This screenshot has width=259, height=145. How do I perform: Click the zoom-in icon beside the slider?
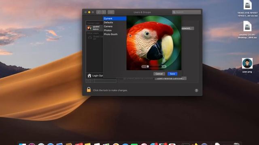(164, 66)
